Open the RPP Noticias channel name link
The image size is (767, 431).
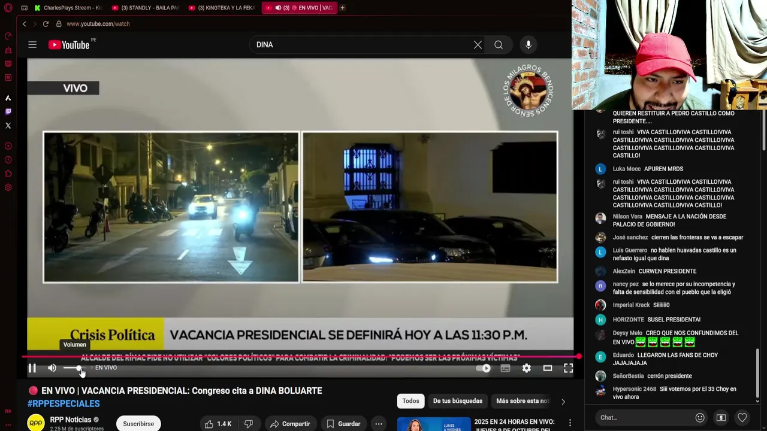click(x=71, y=420)
